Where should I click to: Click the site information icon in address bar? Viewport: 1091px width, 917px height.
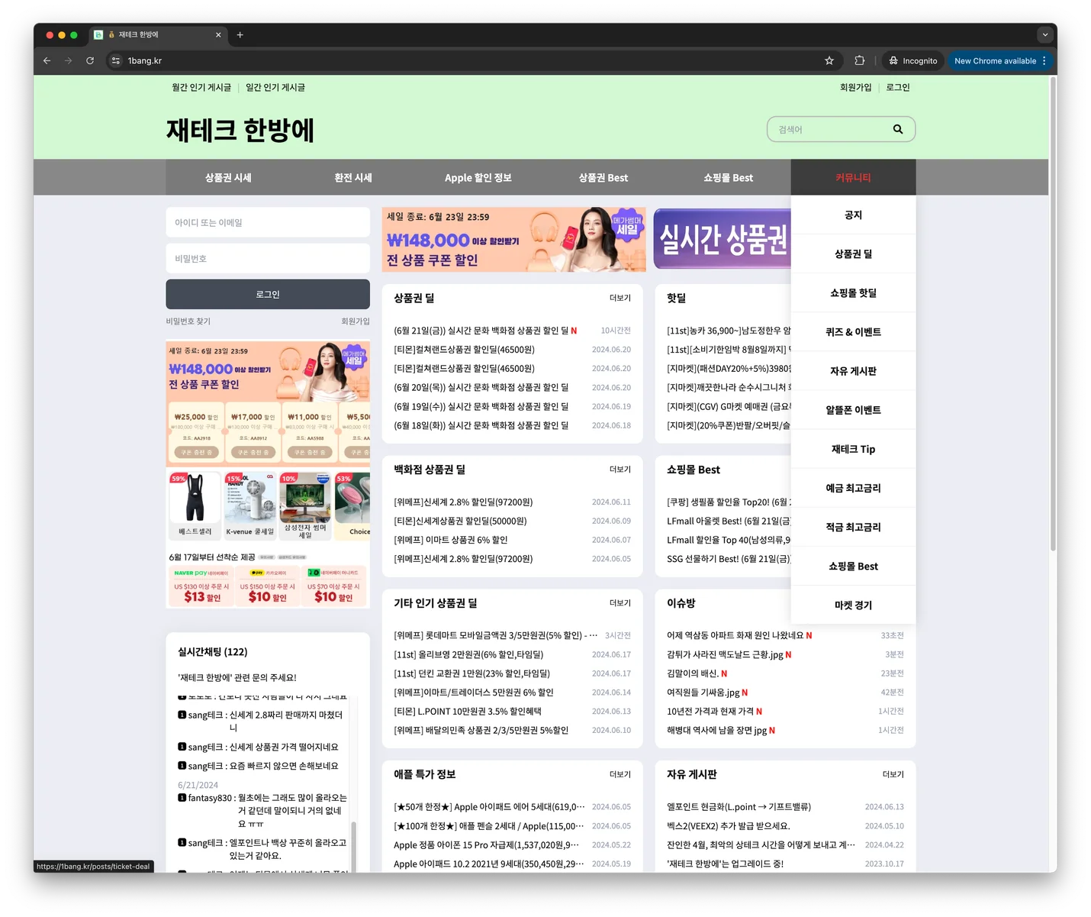(116, 60)
